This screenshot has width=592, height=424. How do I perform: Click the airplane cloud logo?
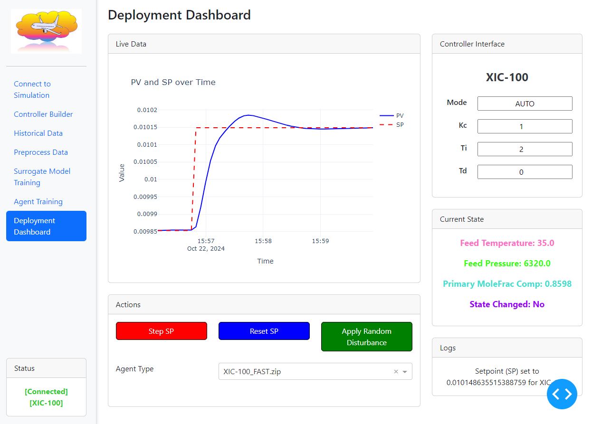coord(46,31)
